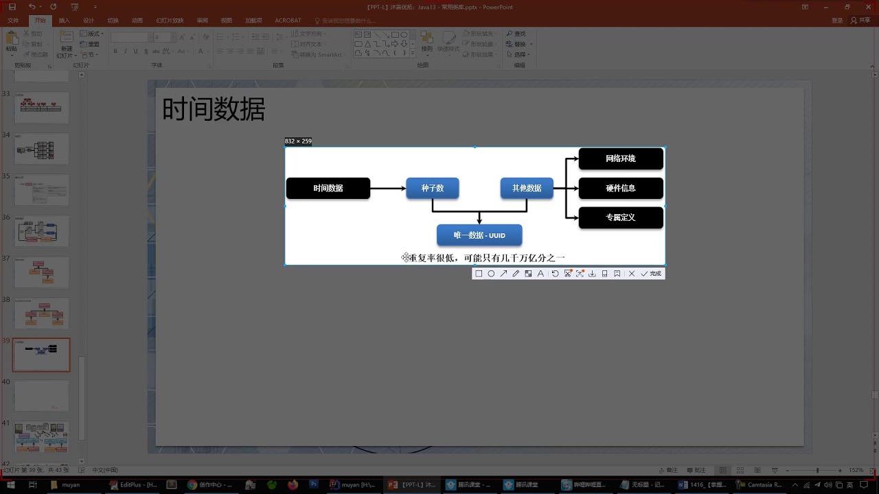Open the 形状填充 dropdown
The image size is (879, 494).
pos(479,34)
